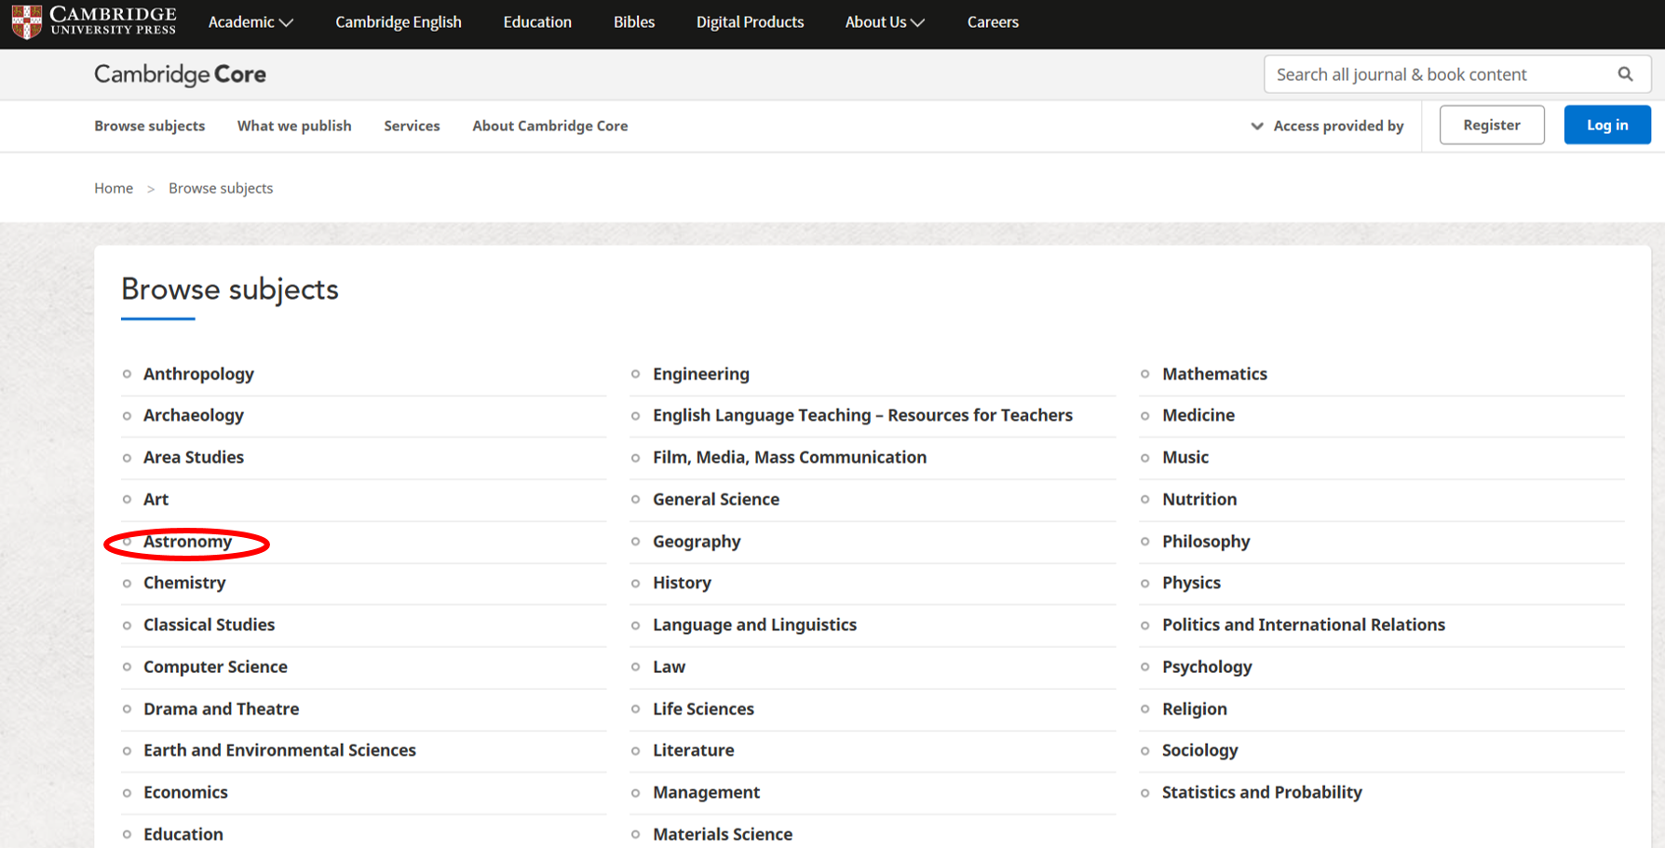Open the Literature subject
The width and height of the screenshot is (1665, 848).
693,750
